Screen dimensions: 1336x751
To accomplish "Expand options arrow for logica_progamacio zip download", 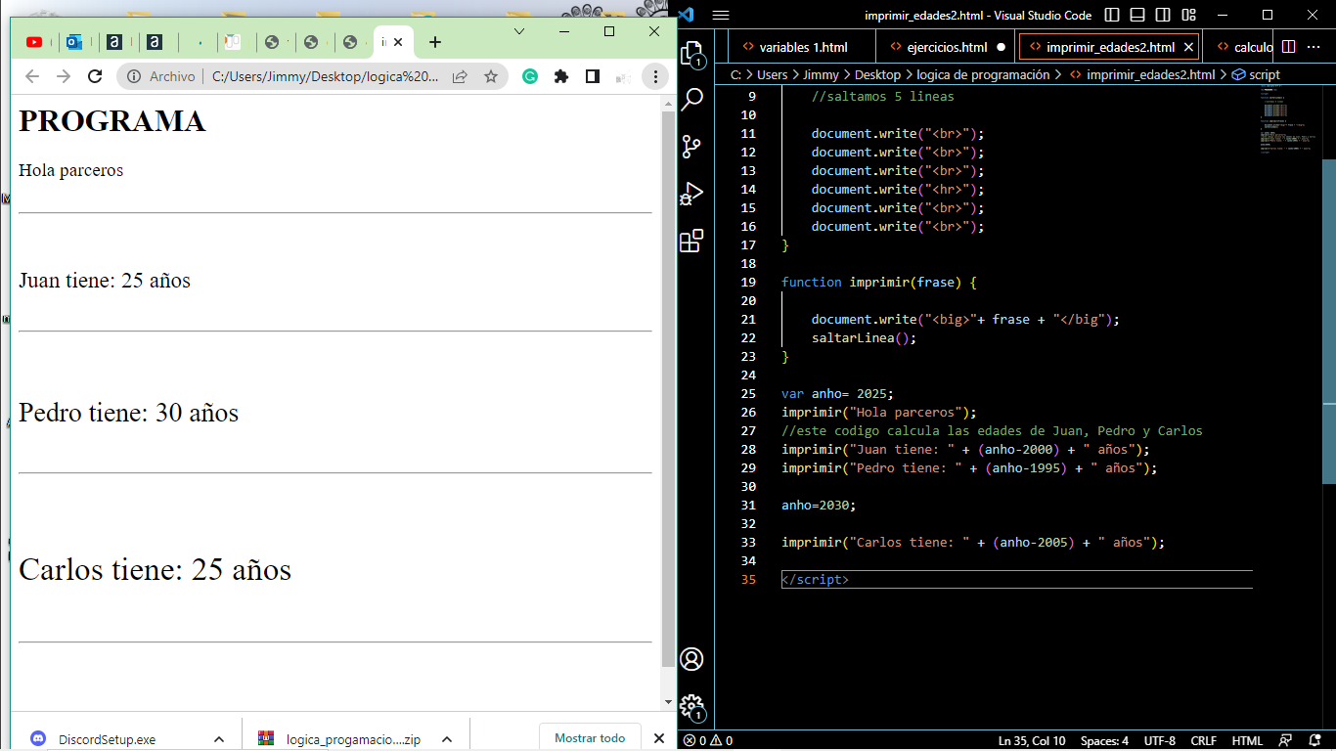I will [447, 739].
